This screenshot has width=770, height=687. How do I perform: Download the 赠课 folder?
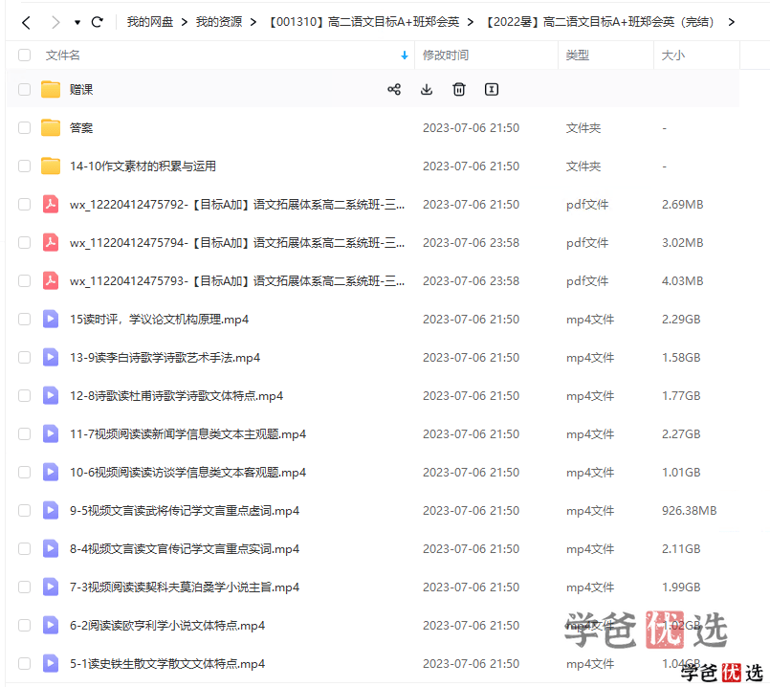[427, 89]
